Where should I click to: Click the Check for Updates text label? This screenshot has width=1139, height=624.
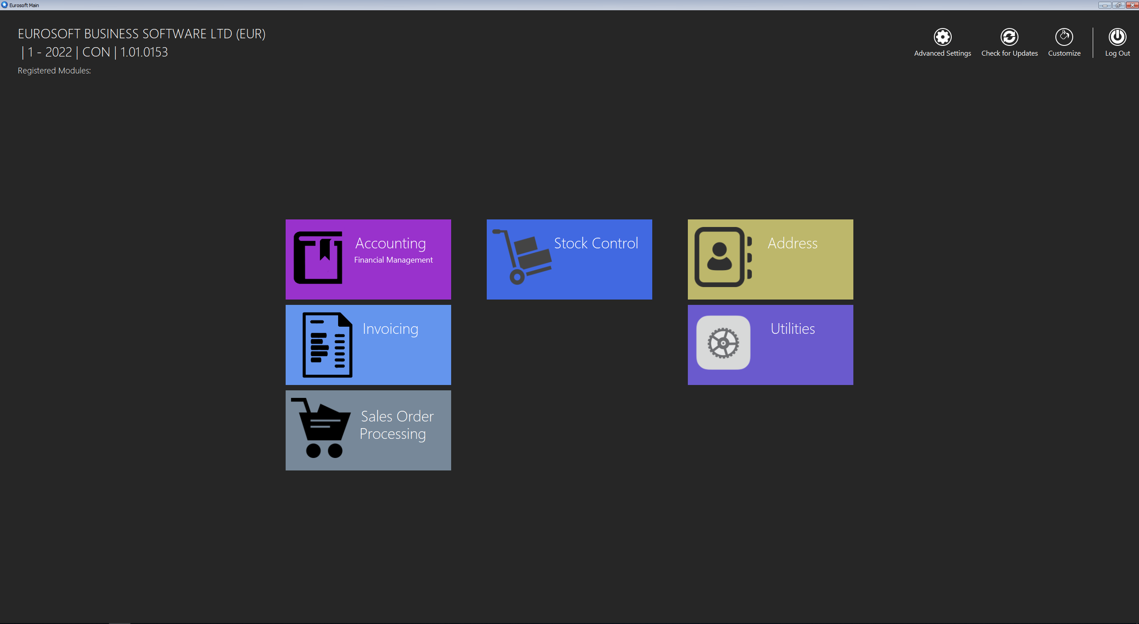click(1009, 53)
